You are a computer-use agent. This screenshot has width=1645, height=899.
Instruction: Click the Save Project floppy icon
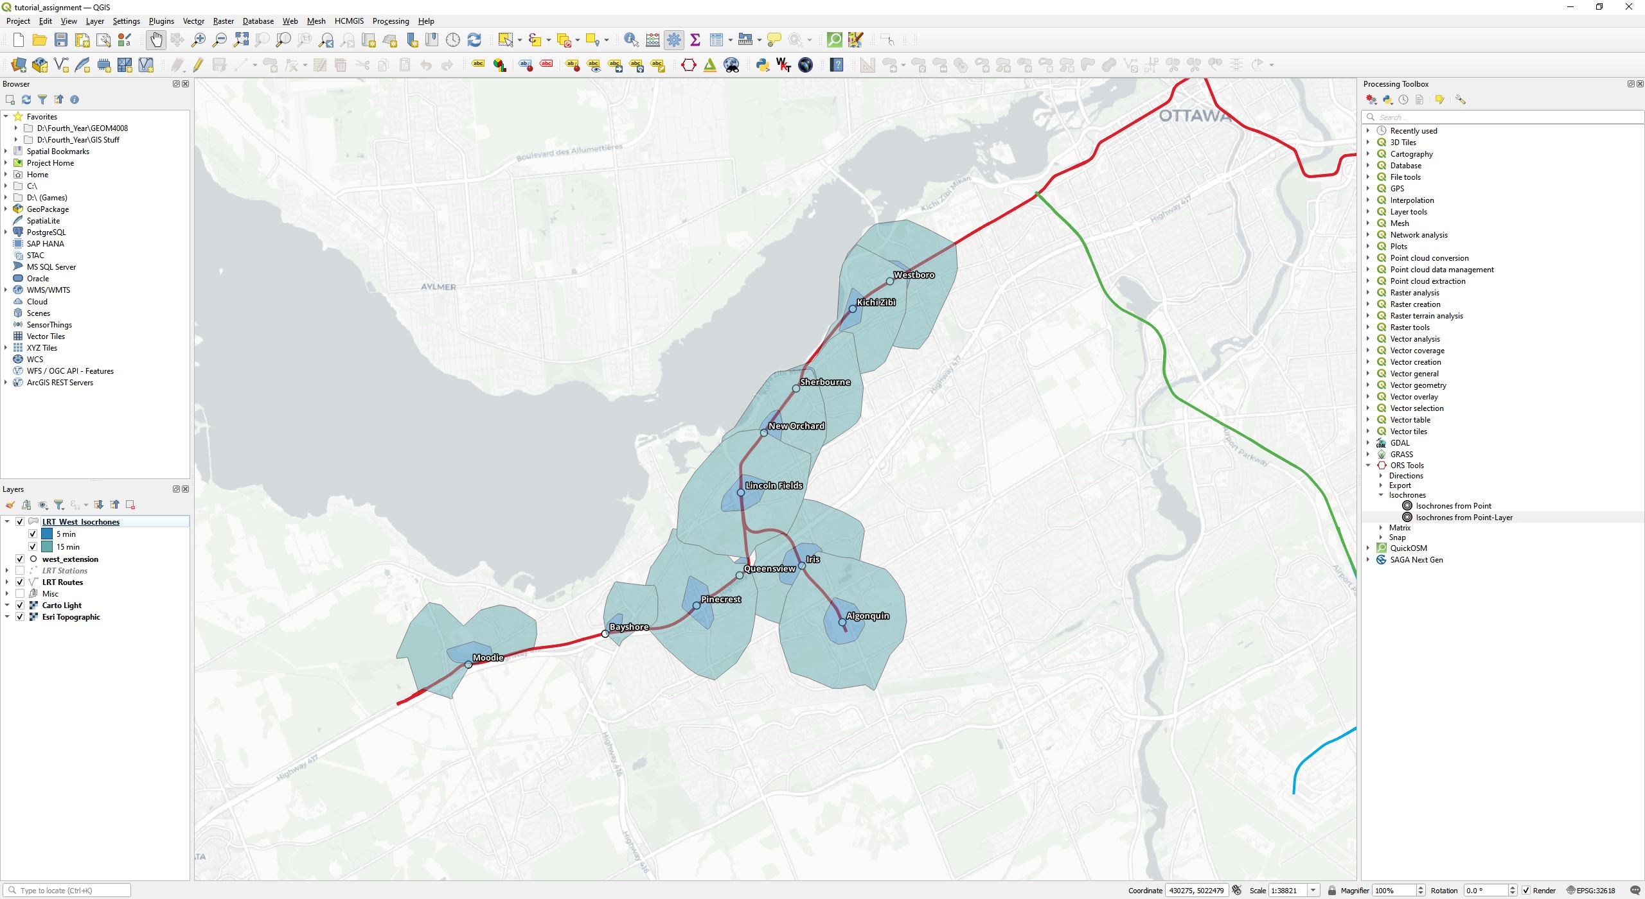(61, 40)
